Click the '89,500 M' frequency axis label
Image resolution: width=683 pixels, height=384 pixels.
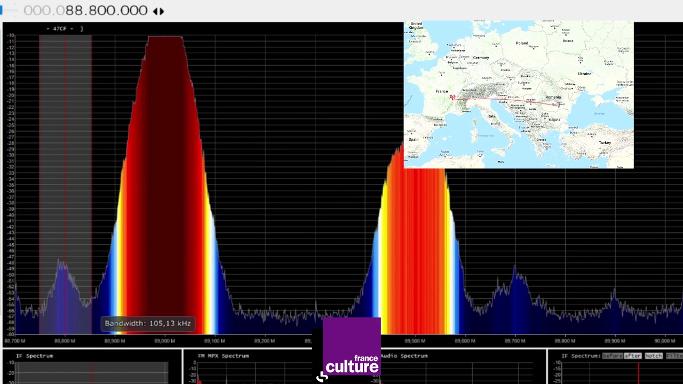[x=415, y=341]
